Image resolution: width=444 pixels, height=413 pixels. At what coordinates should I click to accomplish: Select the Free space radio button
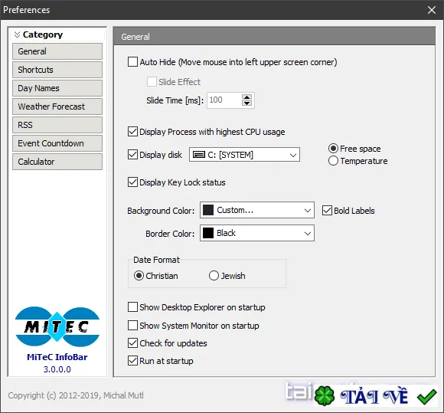[333, 149]
